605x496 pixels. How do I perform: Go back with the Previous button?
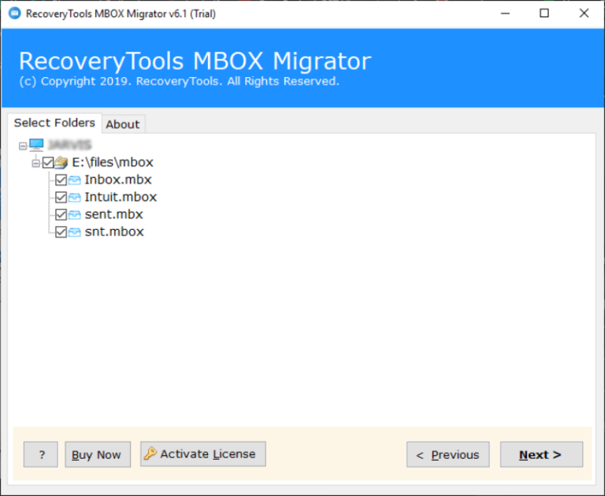(x=447, y=454)
